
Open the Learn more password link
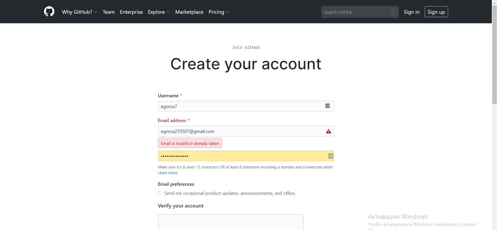(168, 173)
